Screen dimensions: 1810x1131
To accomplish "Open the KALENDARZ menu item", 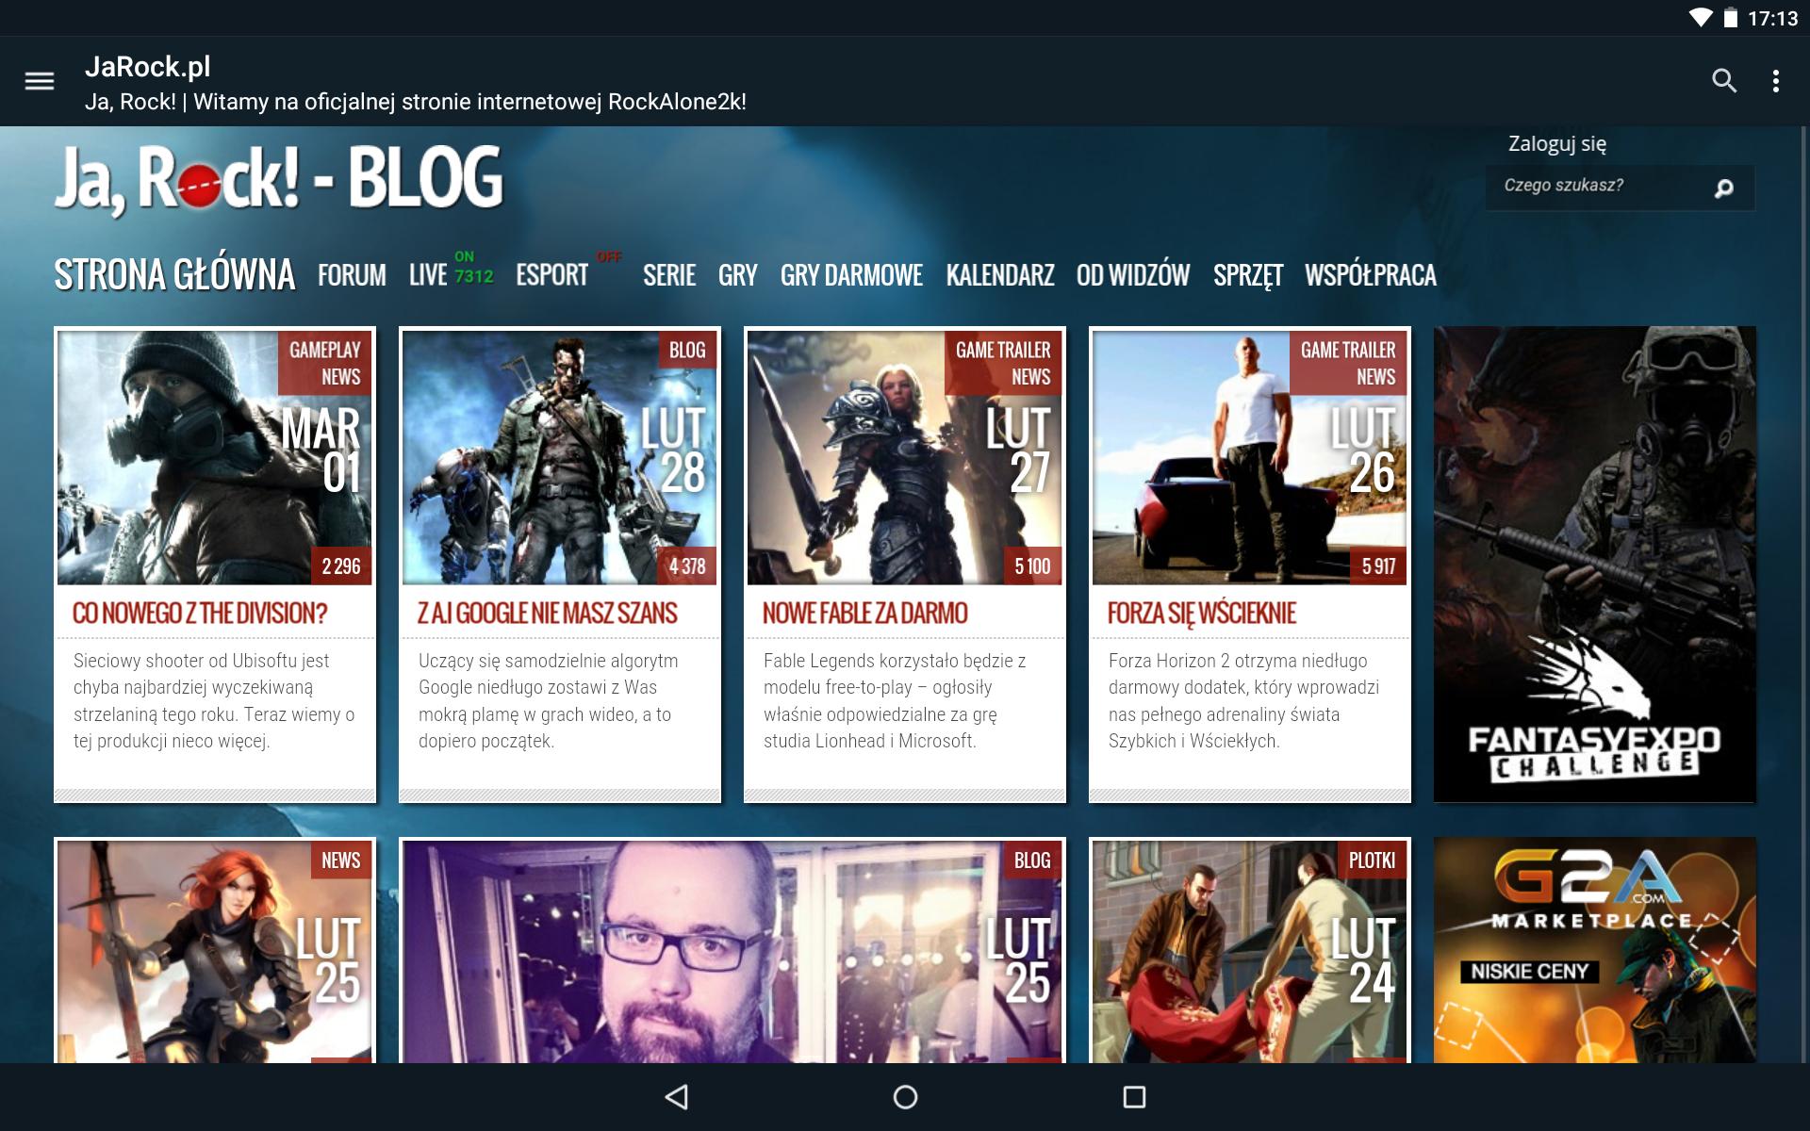I will (x=1000, y=275).
